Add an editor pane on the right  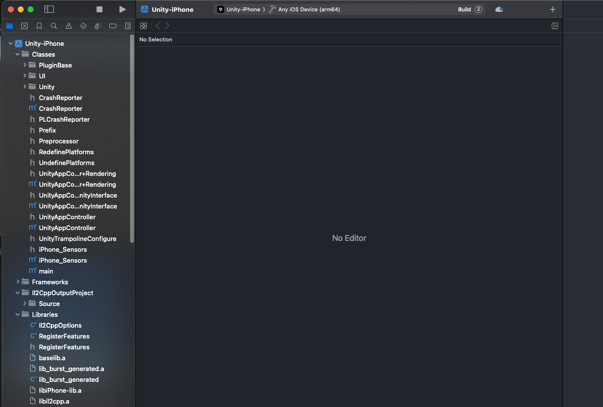(555, 26)
